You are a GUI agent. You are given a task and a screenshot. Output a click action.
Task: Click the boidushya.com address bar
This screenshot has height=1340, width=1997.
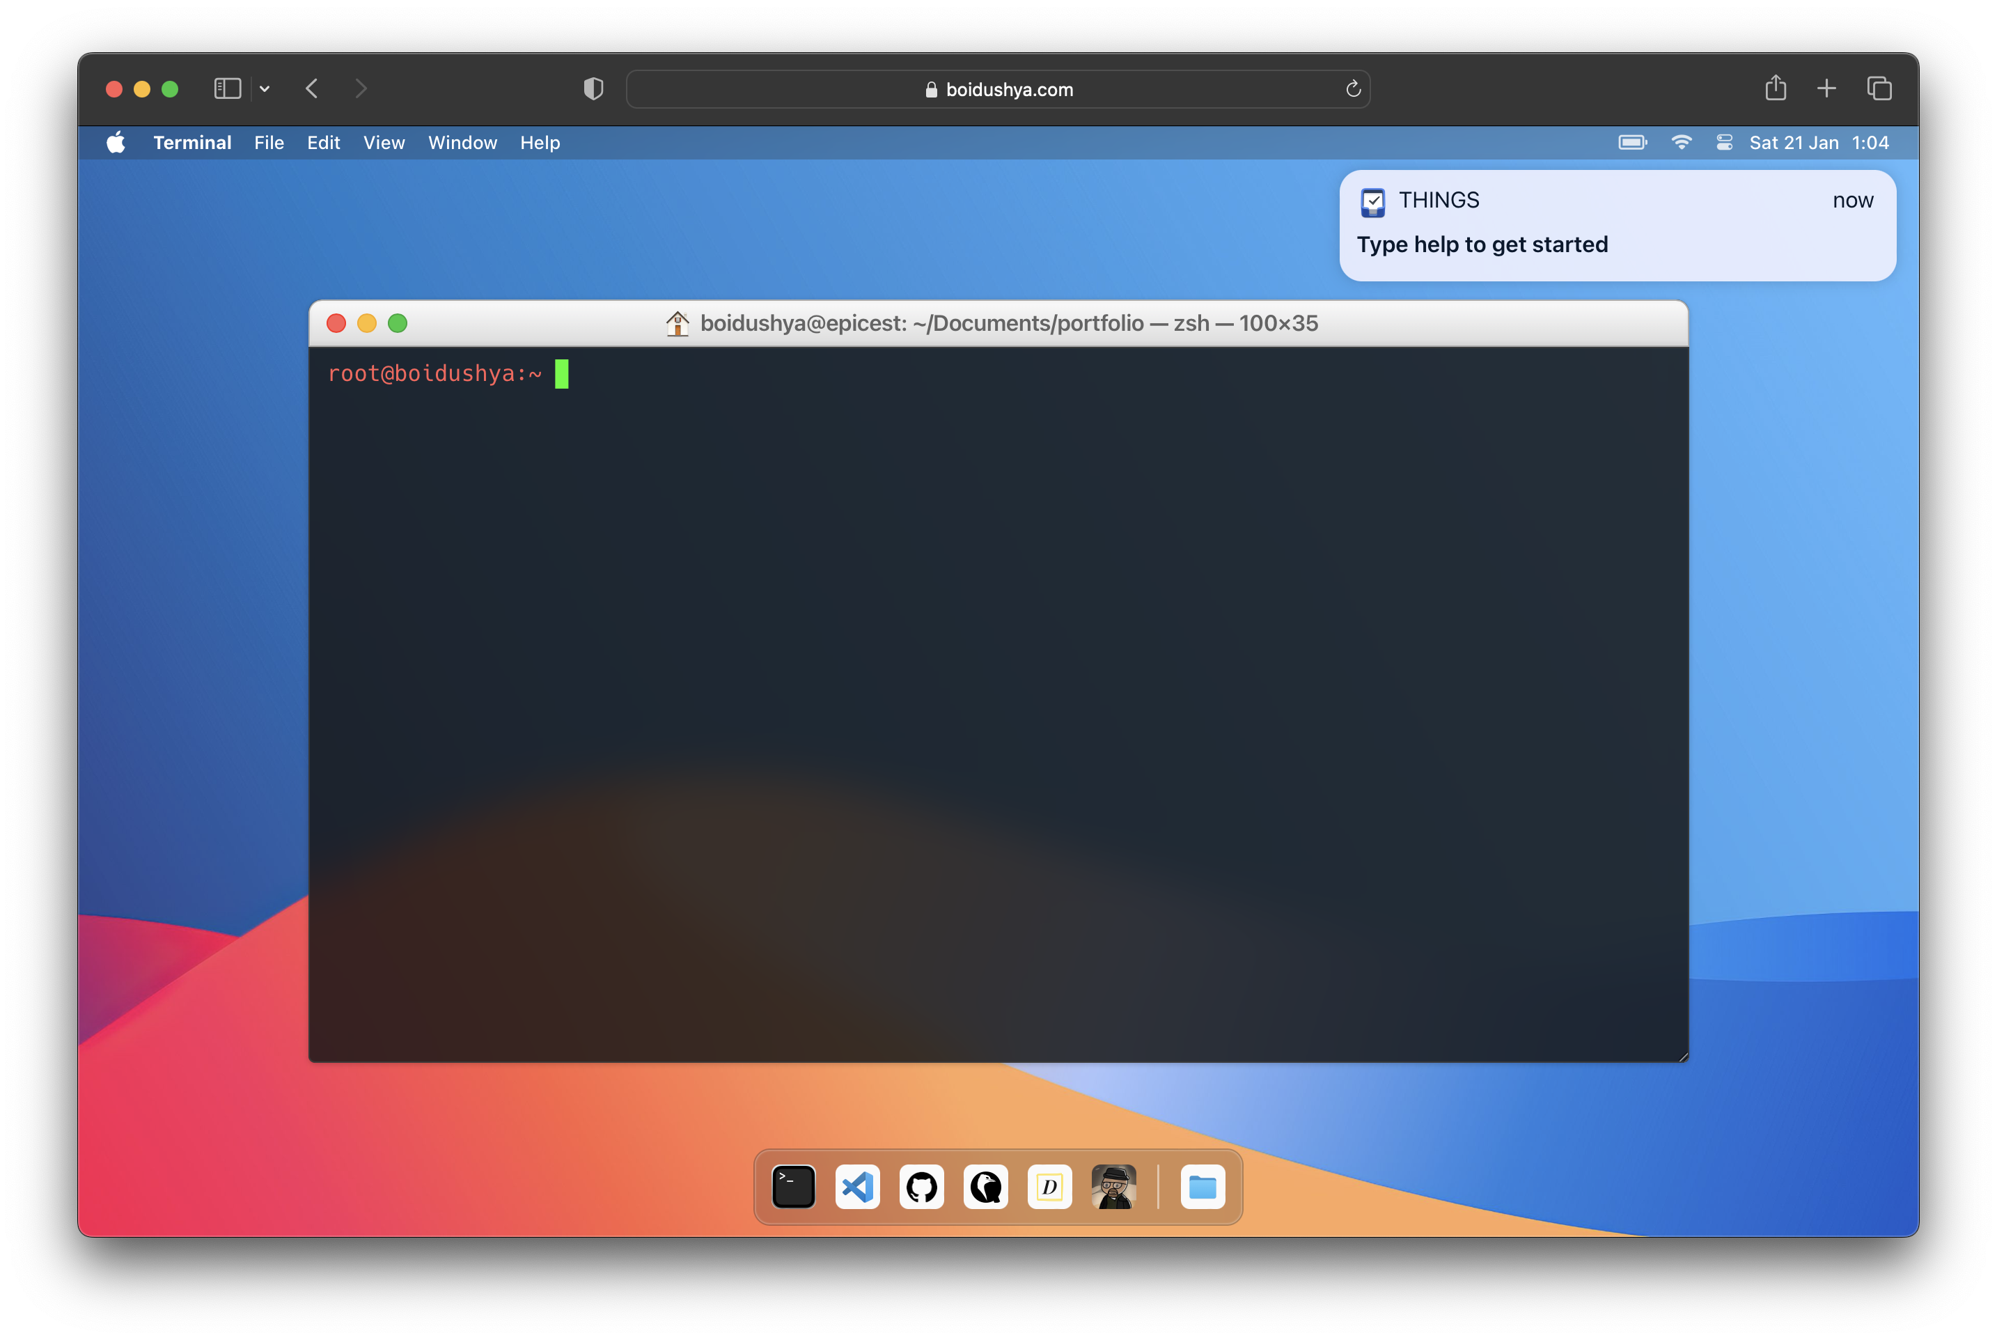tap(998, 90)
